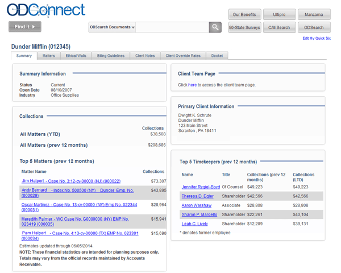Click the $73,307 collections amount
This screenshot has height=273, width=341.
[x=159, y=181]
